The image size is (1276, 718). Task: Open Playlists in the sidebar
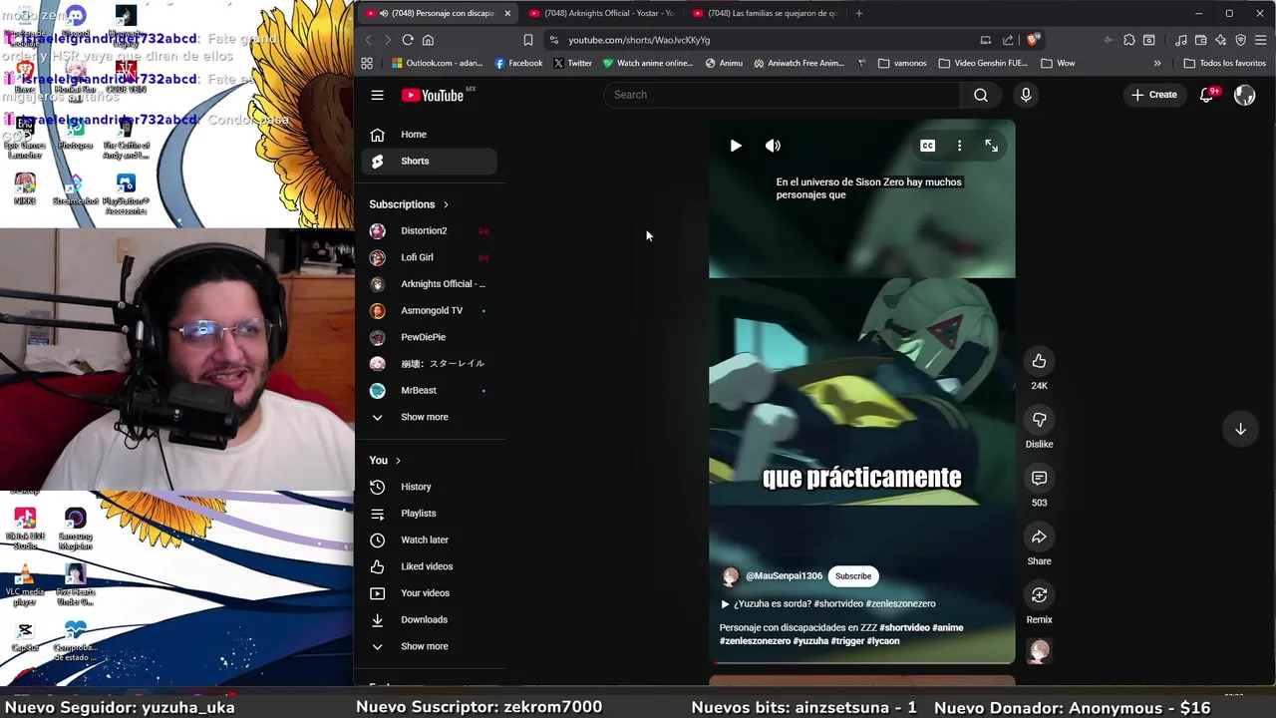pyautogui.click(x=431, y=514)
